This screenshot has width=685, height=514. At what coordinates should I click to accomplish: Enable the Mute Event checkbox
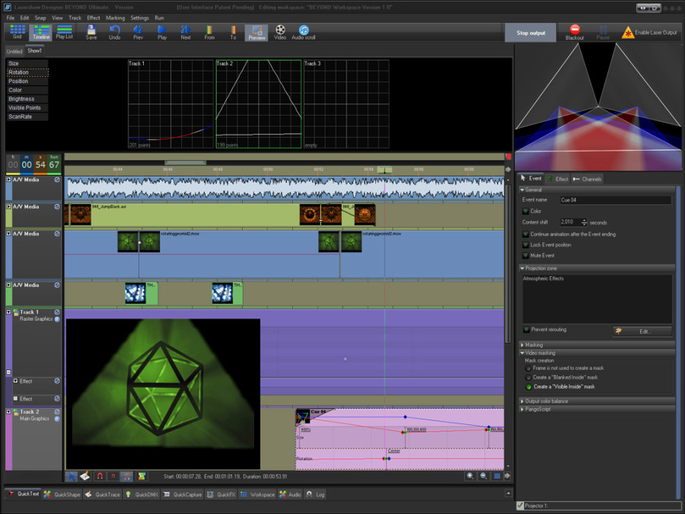[526, 256]
